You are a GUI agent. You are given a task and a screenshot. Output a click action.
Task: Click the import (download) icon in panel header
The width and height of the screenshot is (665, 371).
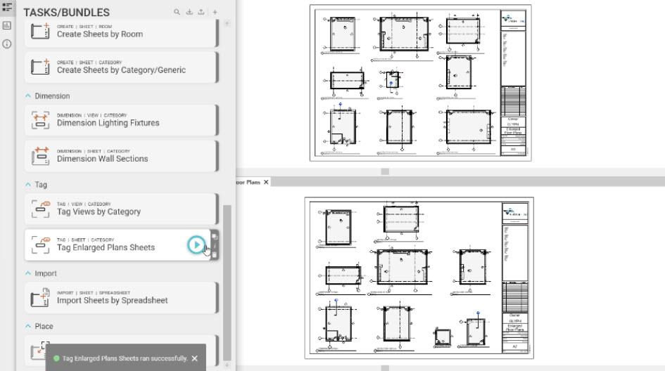point(189,12)
